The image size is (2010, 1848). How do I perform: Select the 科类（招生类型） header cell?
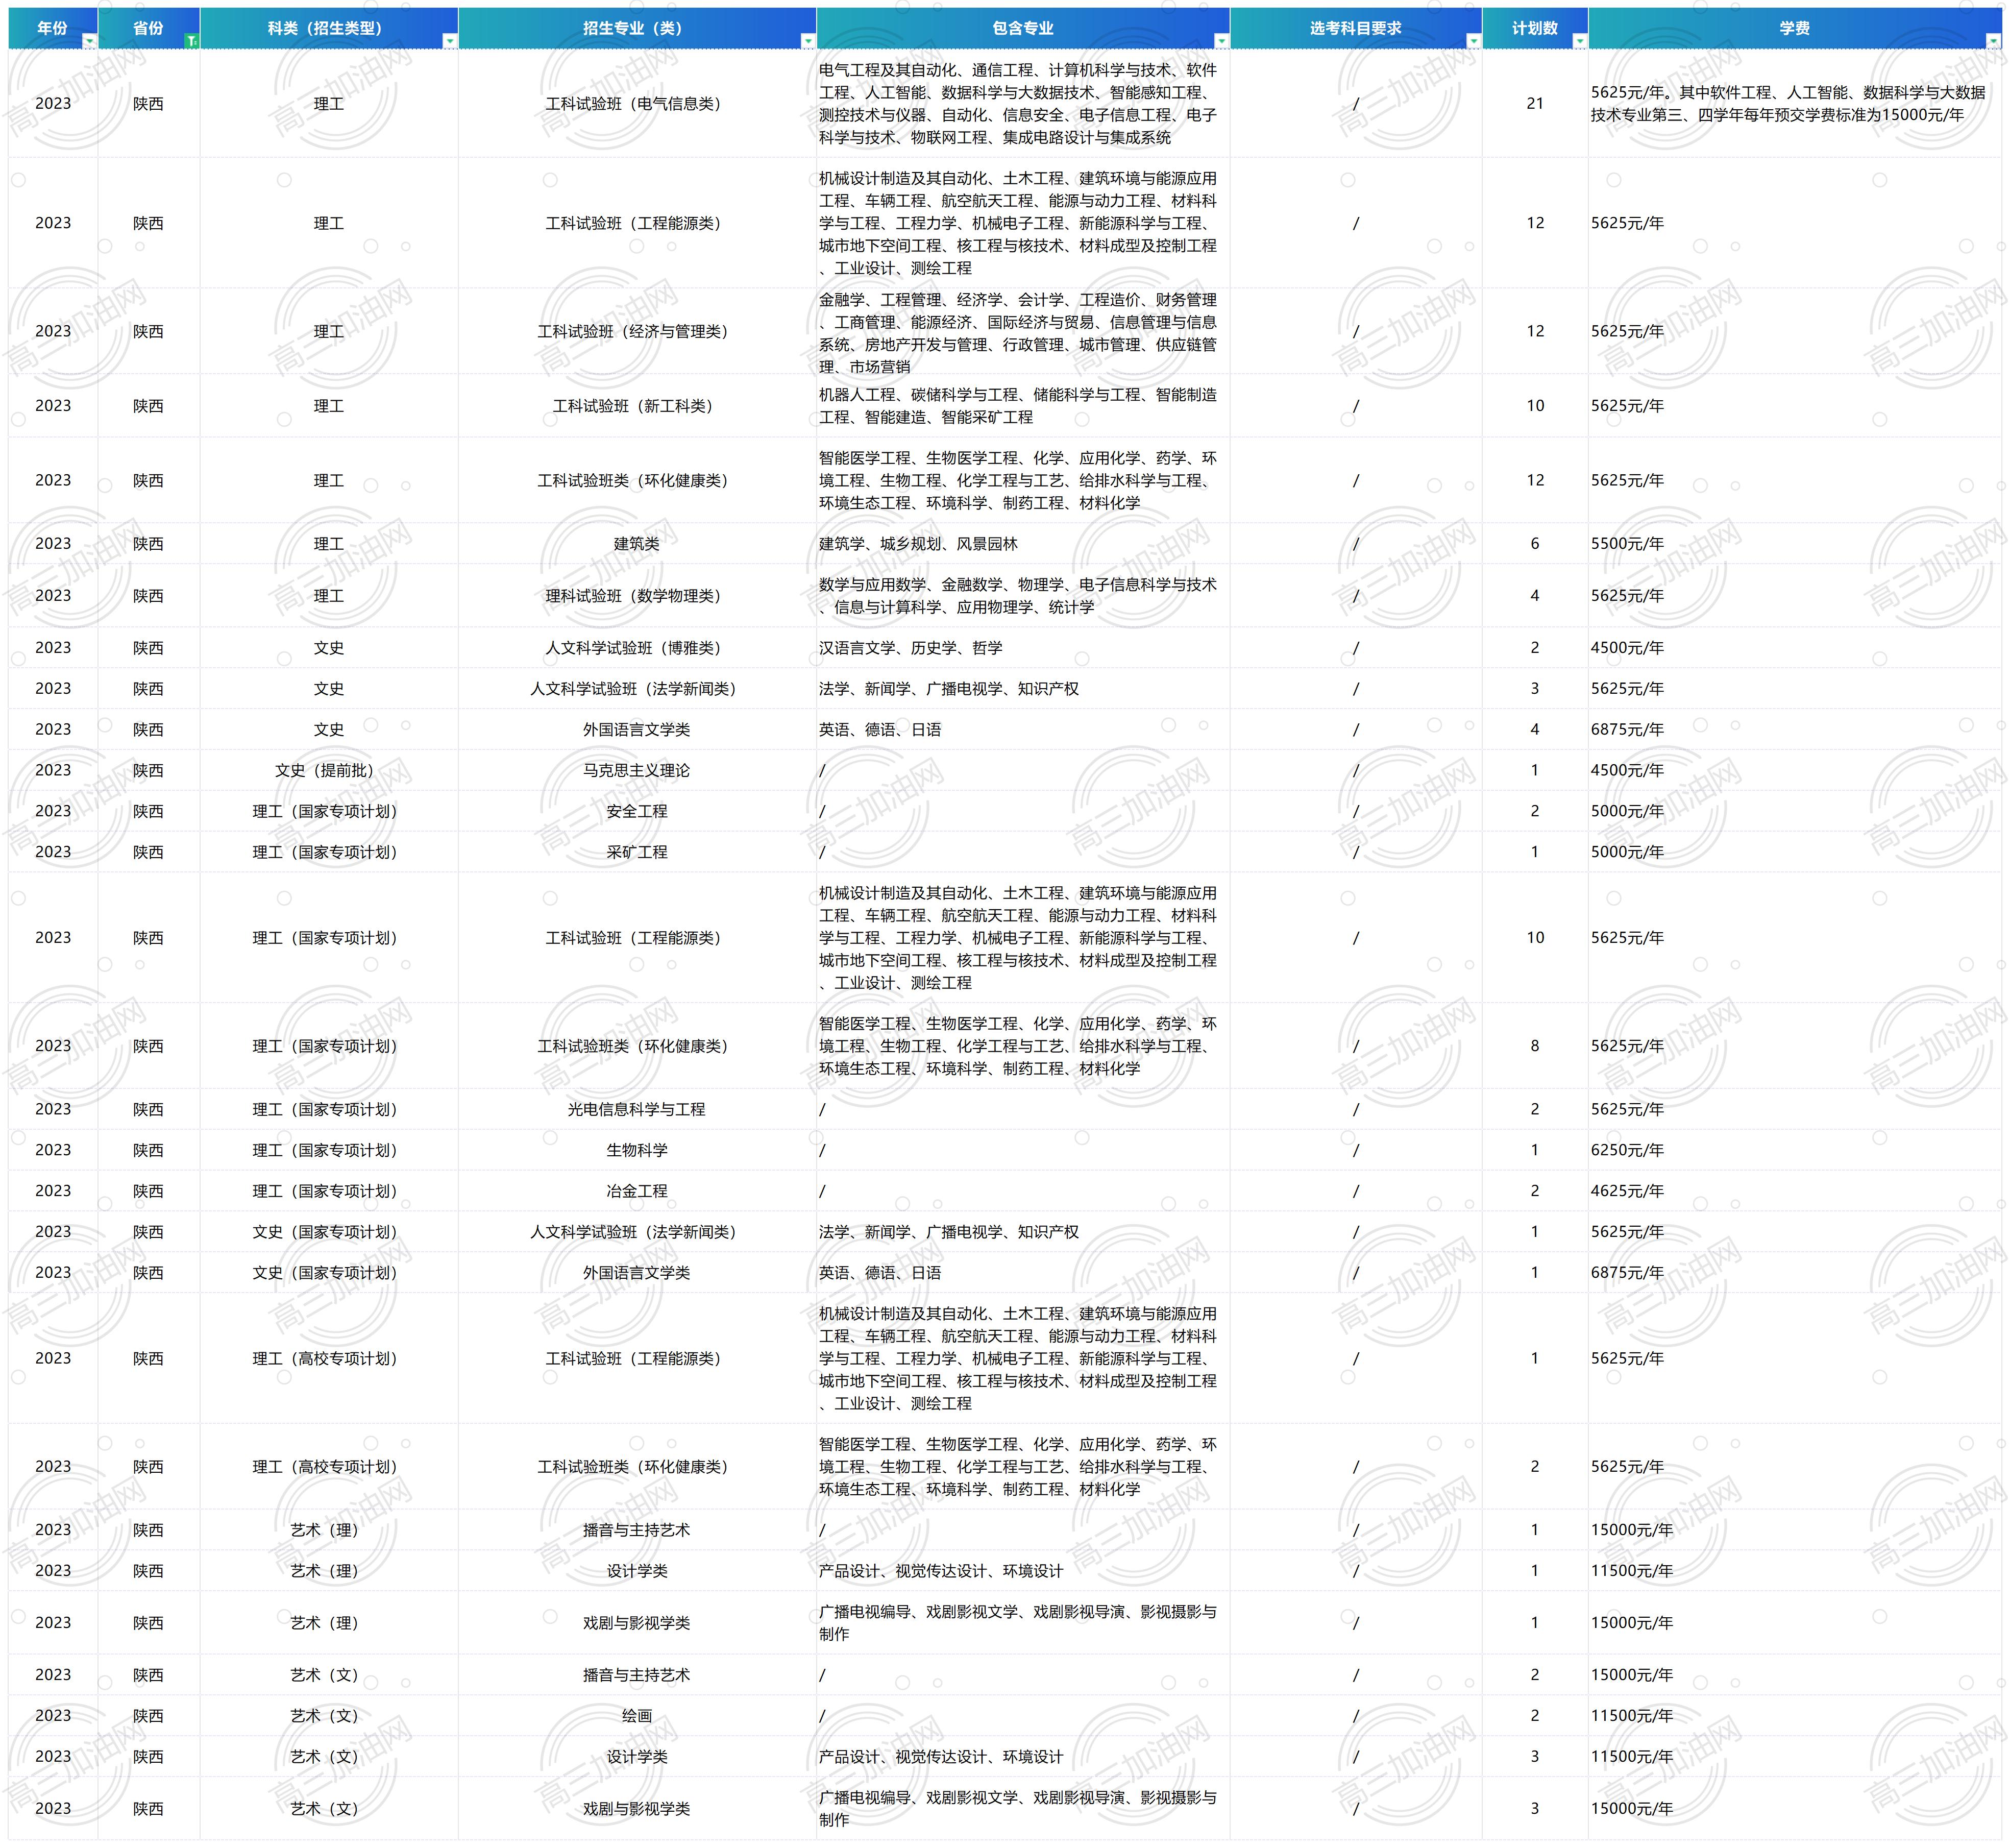click(329, 28)
